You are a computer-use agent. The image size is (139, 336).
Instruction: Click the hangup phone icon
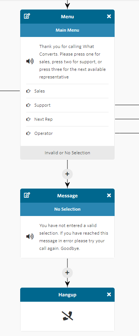pyautogui.click(x=67, y=316)
